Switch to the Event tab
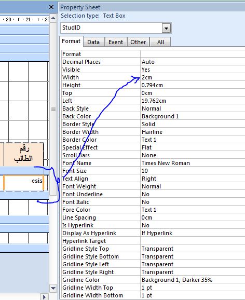This screenshot has width=245, height=300. (x=116, y=42)
